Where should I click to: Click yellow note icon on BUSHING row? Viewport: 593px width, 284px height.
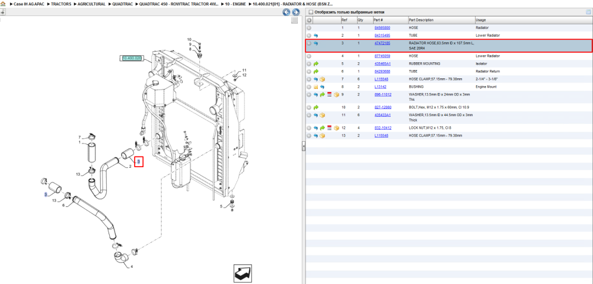[x=316, y=87]
